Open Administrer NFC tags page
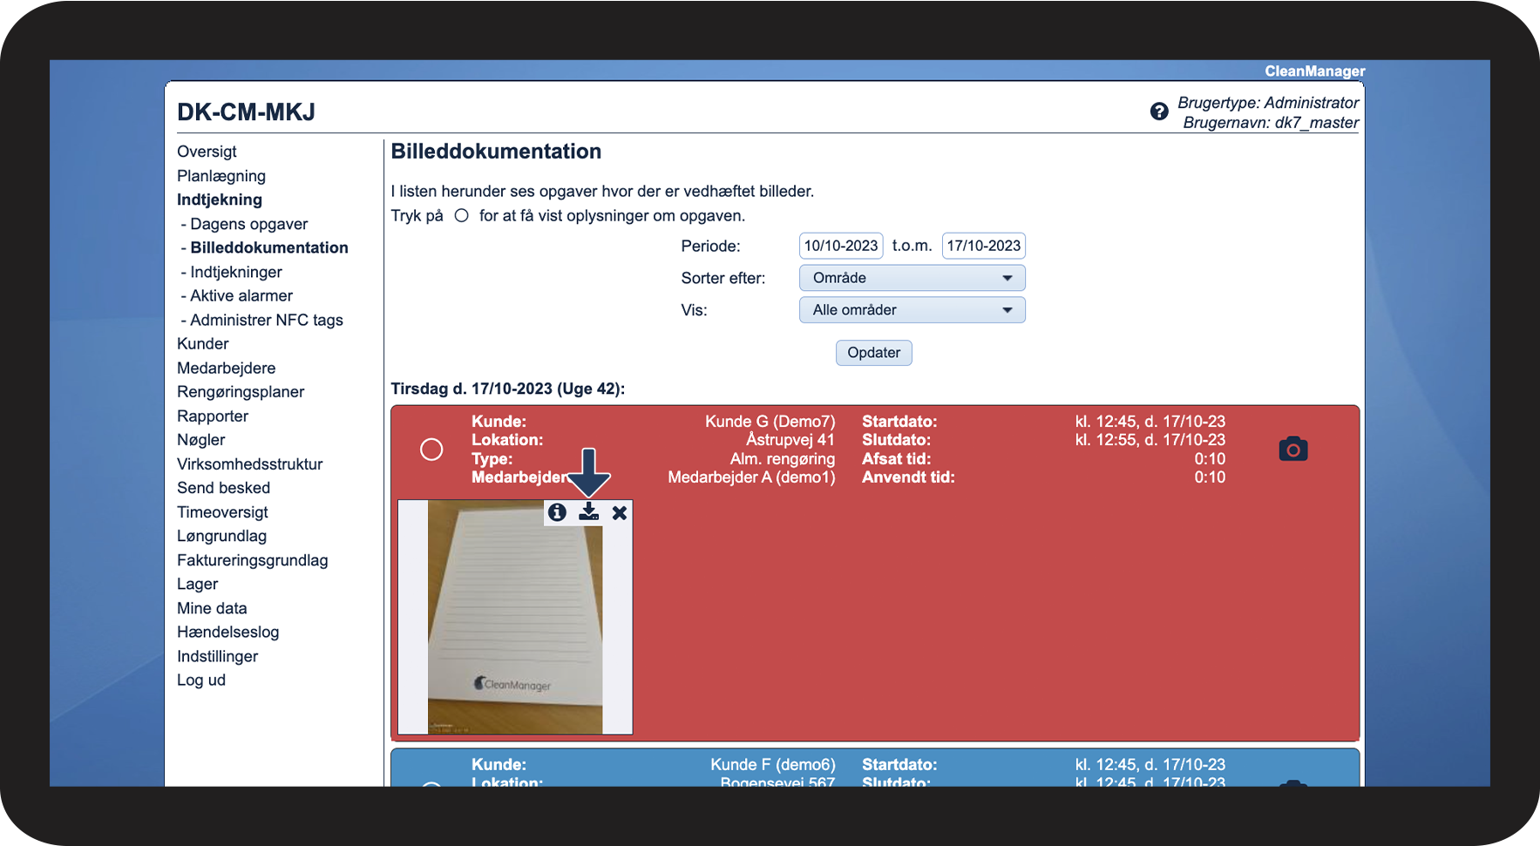Screen dimensions: 1540x846 (x=266, y=320)
